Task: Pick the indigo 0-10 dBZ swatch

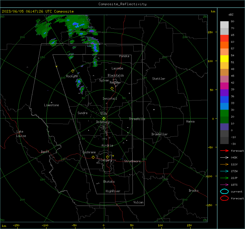Action: point(224,127)
